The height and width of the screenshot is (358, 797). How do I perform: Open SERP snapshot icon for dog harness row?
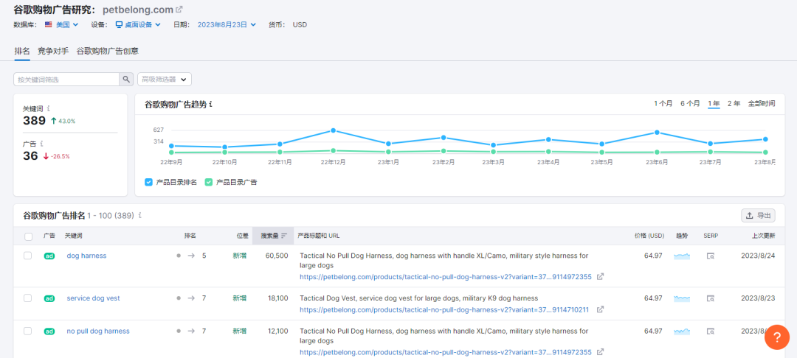click(x=711, y=256)
